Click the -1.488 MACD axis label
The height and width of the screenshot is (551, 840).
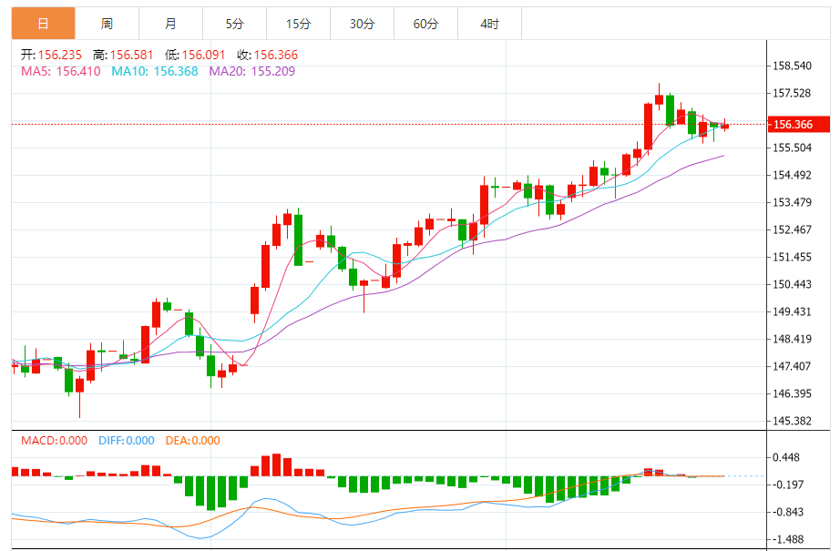tap(788, 539)
